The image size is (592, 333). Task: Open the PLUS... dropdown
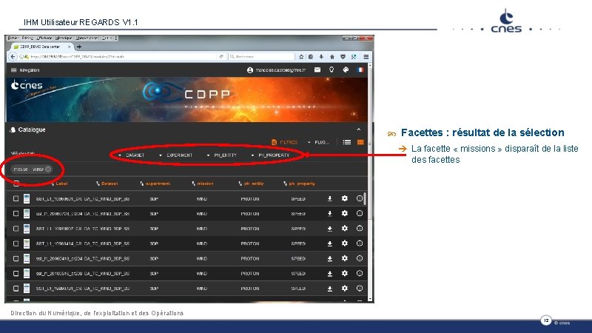point(318,142)
